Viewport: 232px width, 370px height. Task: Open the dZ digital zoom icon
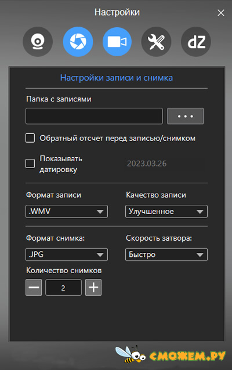click(196, 42)
